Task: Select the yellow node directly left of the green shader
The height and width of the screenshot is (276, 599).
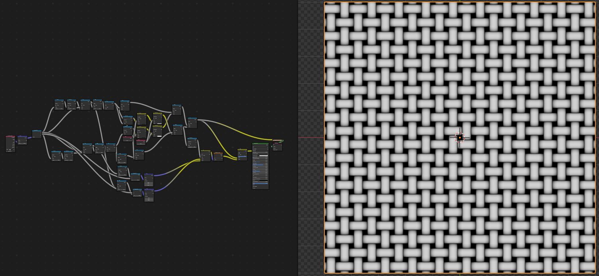Action: click(242, 155)
